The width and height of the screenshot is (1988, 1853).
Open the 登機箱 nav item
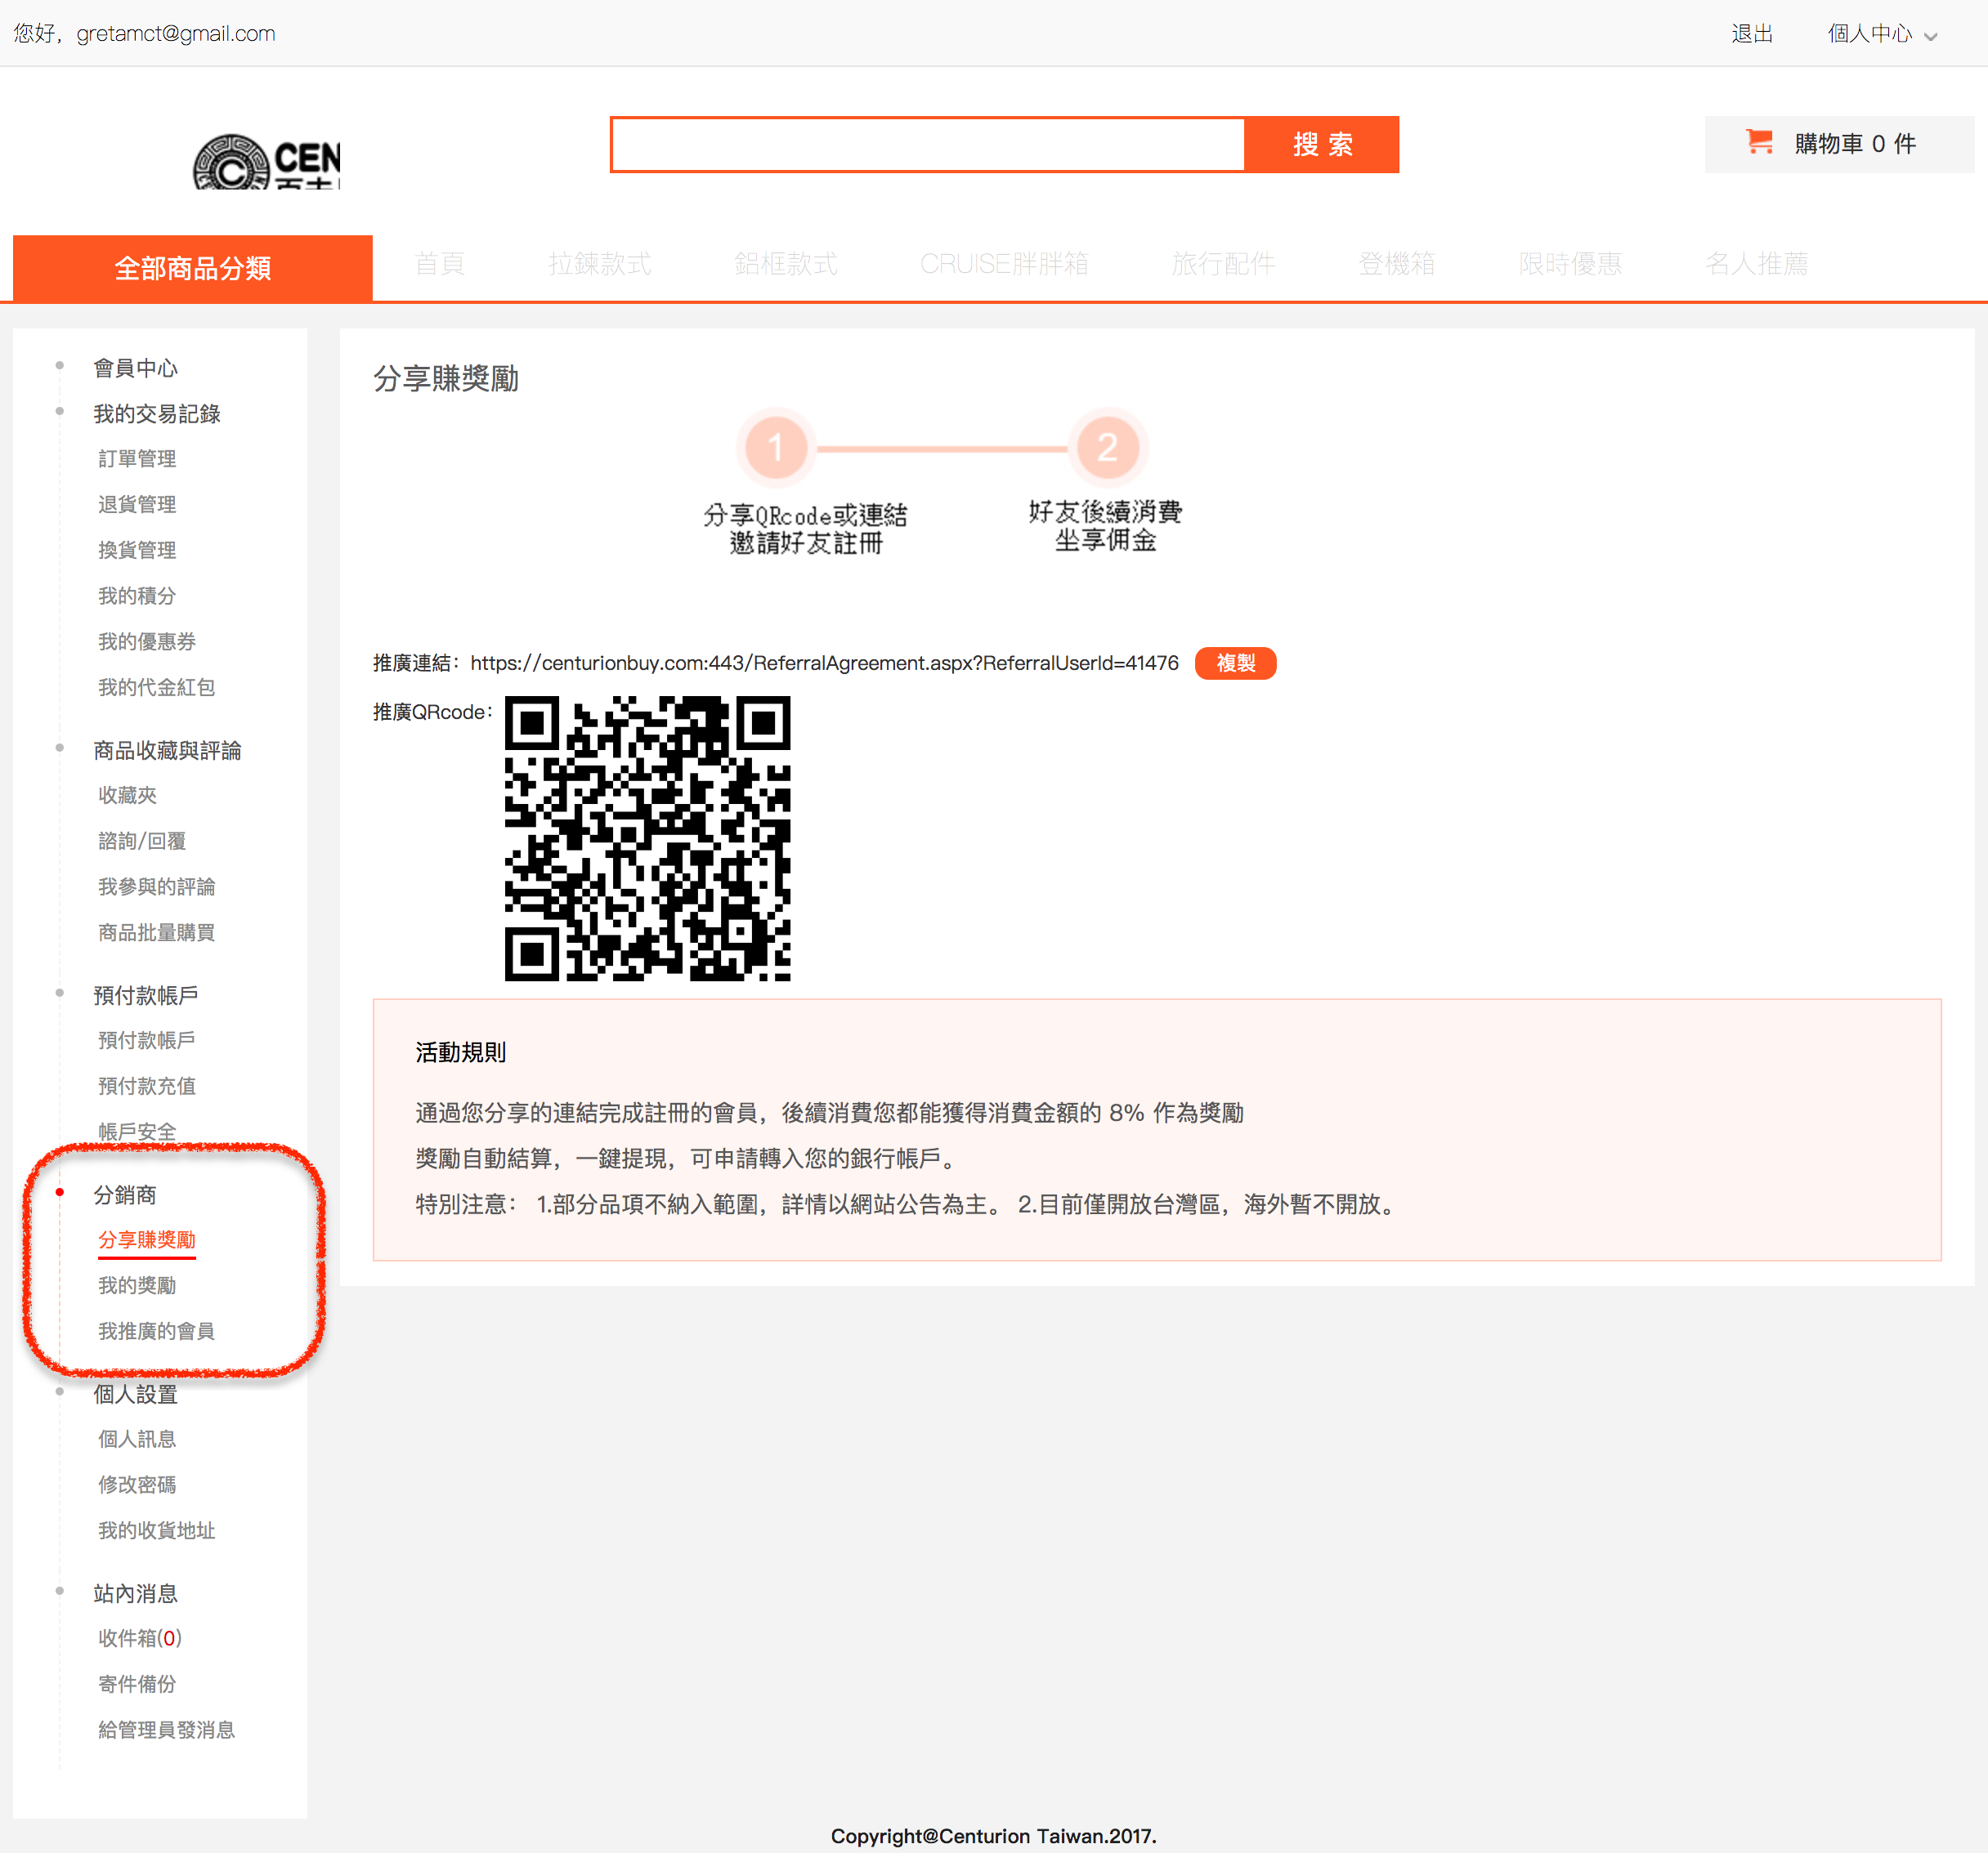tap(1397, 264)
